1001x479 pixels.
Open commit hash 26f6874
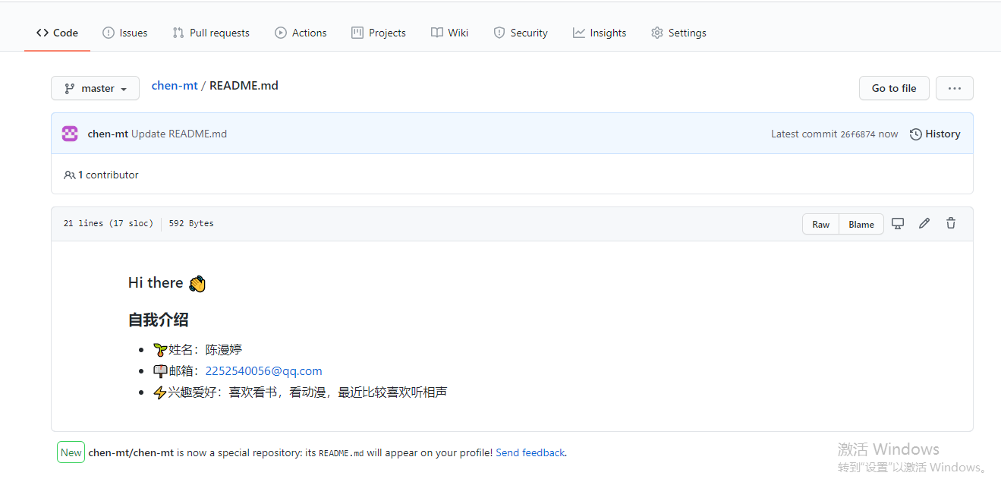pyautogui.click(x=858, y=134)
